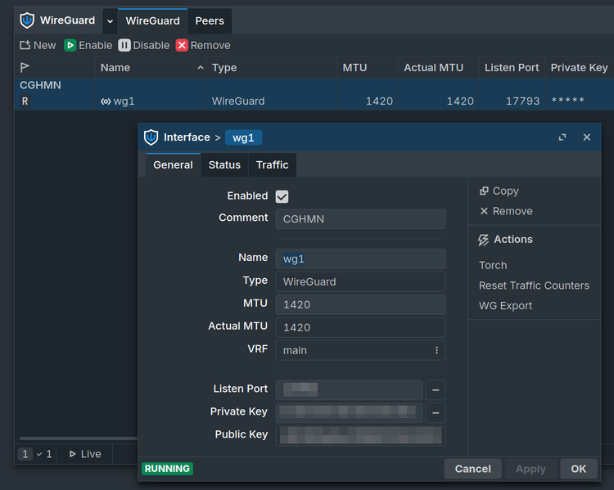Click the Interface shield icon in dialog
This screenshot has height=490, width=614.
click(x=151, y=137)
